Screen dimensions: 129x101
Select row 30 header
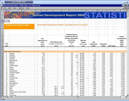click(x=2, y=78)
